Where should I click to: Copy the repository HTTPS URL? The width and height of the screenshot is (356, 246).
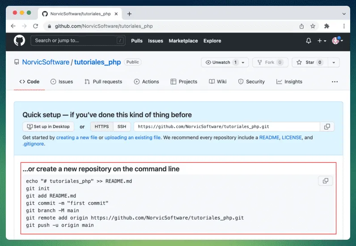(x=327, y=127)
